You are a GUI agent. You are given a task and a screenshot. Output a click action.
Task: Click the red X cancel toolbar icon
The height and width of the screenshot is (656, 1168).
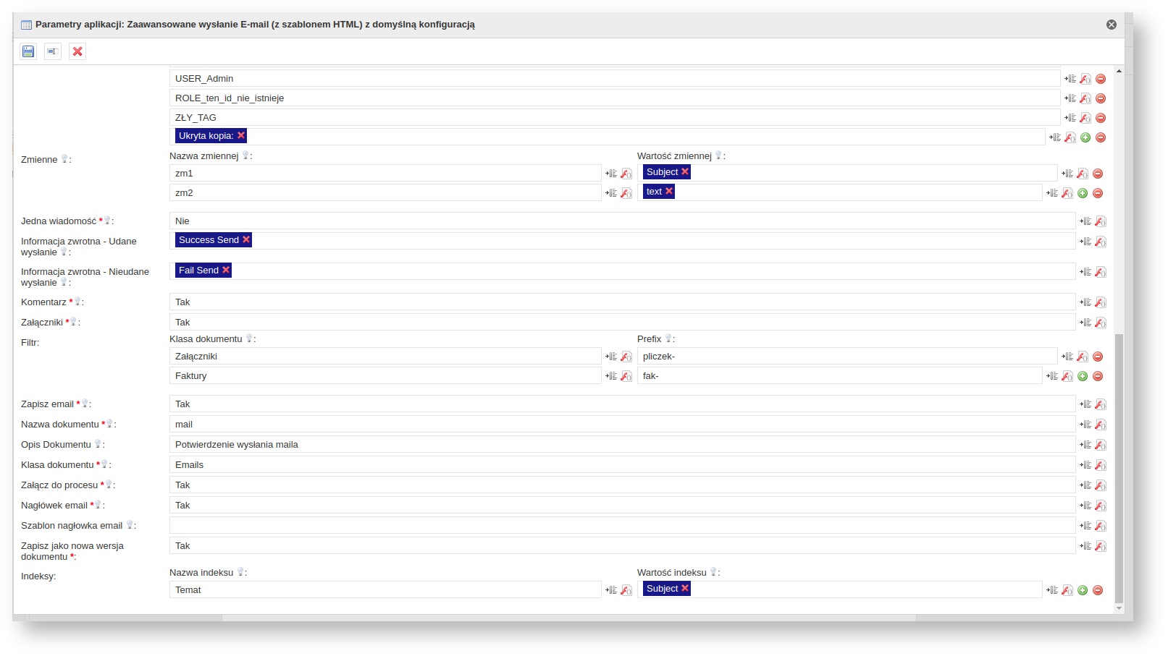click(x=77, y=51)
